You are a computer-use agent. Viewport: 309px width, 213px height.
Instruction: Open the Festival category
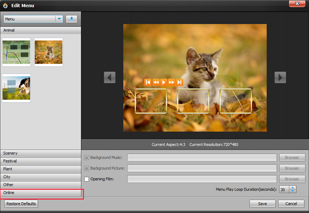41,161
